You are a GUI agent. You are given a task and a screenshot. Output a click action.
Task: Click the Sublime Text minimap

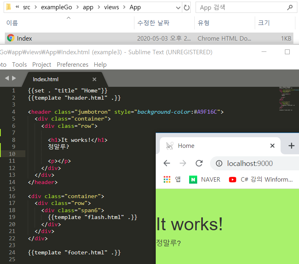point(288,99)
